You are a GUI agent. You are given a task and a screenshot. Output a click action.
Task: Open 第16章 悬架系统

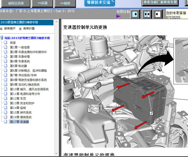pos(21,117)
